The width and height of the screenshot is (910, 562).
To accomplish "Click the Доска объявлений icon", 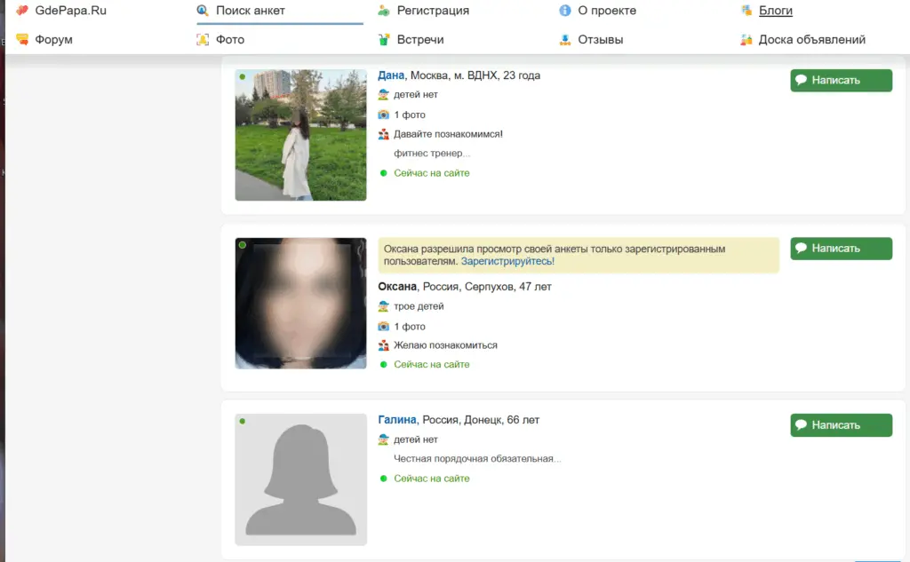I will pyautogui.click(x=746, y=40).
